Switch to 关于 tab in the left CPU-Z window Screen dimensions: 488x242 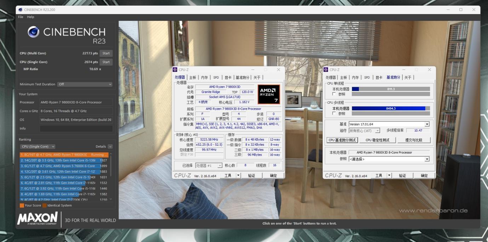pos(257,78)
